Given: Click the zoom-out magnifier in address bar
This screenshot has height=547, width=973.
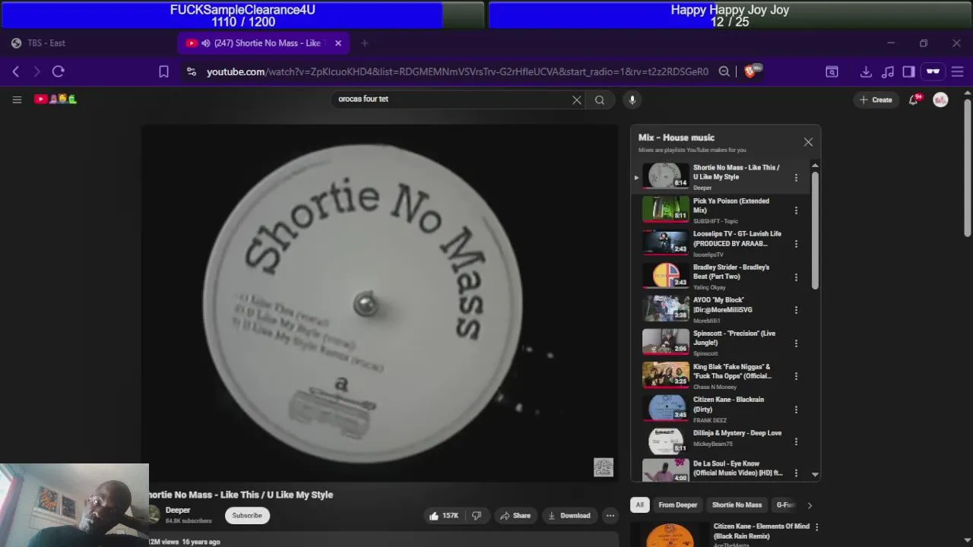Looking at the screenshot, I should (x=724, y=71).
